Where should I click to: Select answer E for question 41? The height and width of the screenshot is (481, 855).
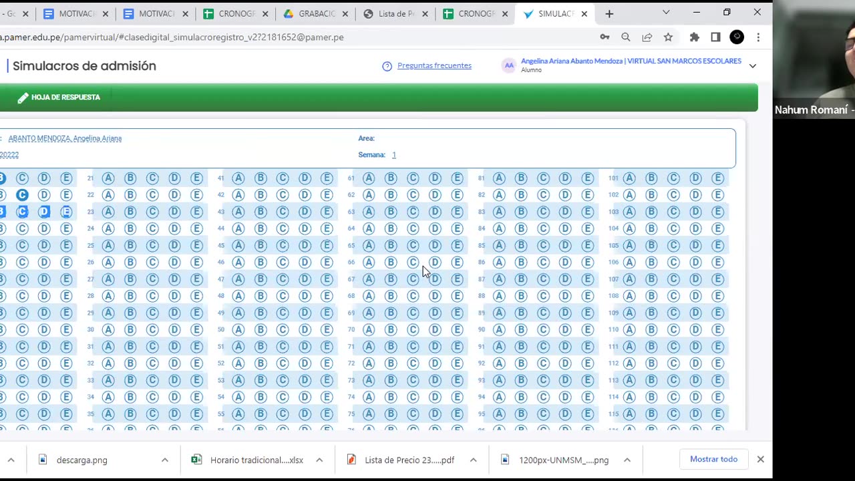pos(327,178)
